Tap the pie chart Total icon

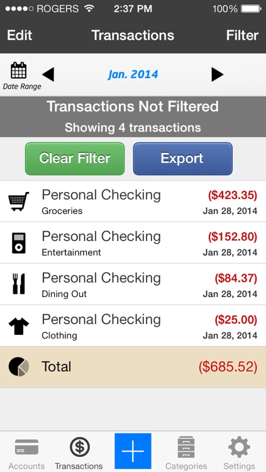coord(19,367)
